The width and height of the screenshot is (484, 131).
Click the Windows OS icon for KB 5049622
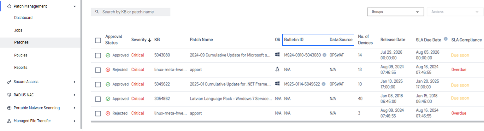(277, 84)
